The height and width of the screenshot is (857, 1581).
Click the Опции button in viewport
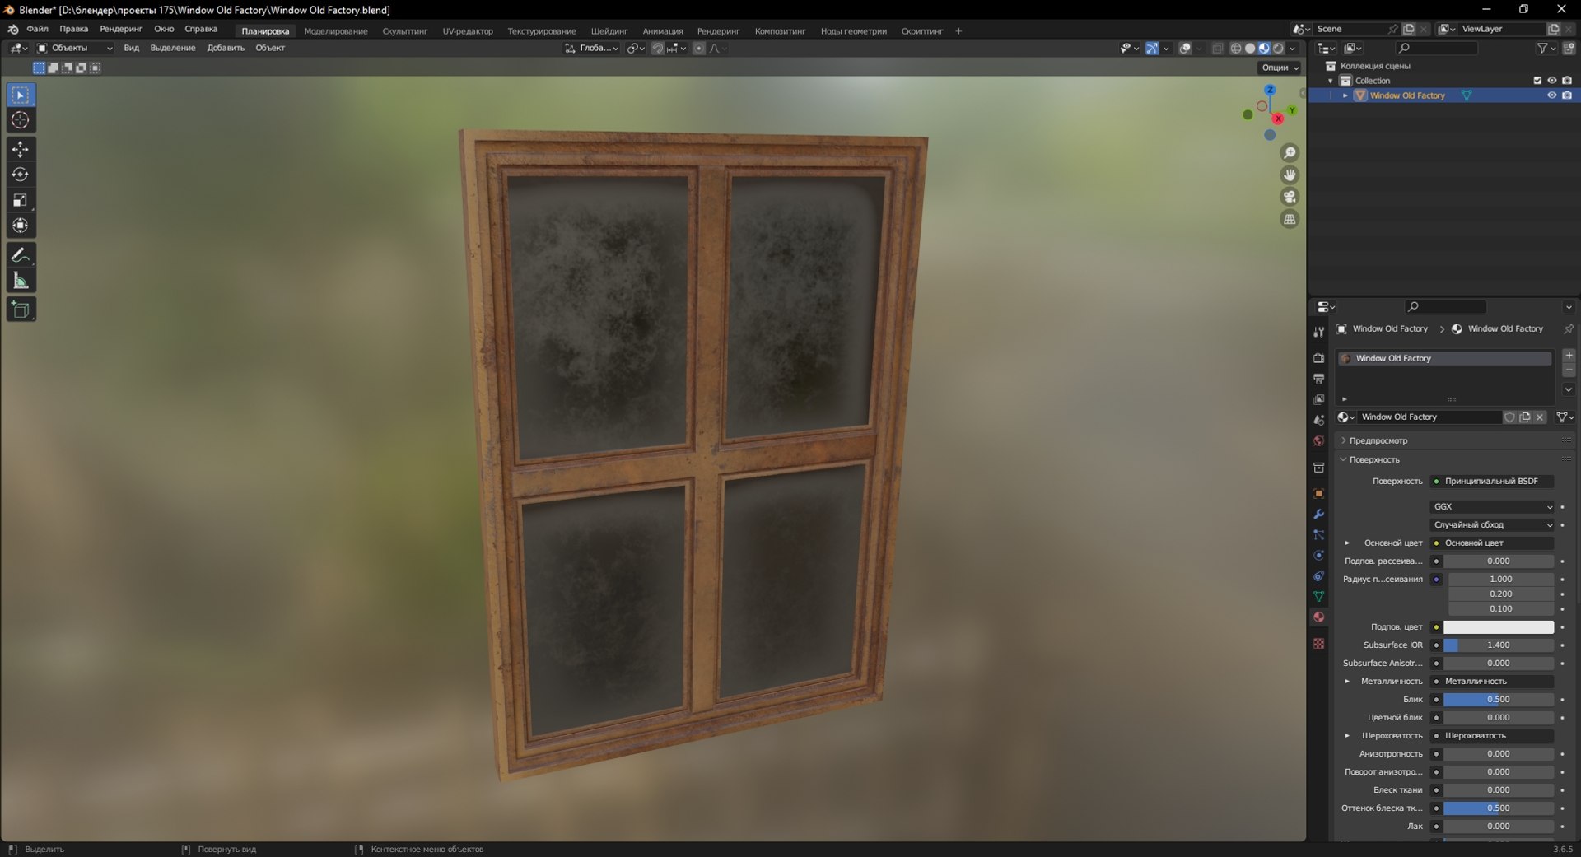pyautogui.click(x=1280, y=68)
